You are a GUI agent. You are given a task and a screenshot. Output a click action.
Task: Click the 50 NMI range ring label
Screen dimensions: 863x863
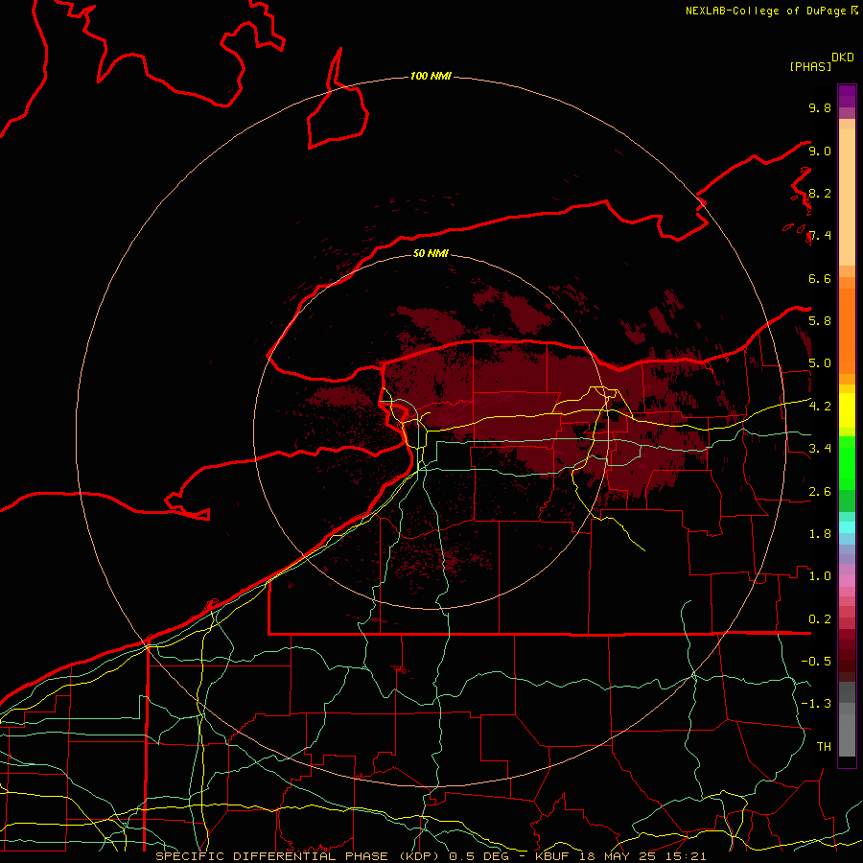(431, 253)
